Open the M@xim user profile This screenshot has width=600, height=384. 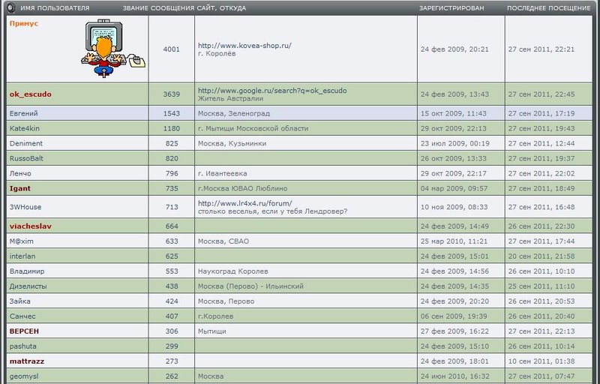[x=22, y=241]
